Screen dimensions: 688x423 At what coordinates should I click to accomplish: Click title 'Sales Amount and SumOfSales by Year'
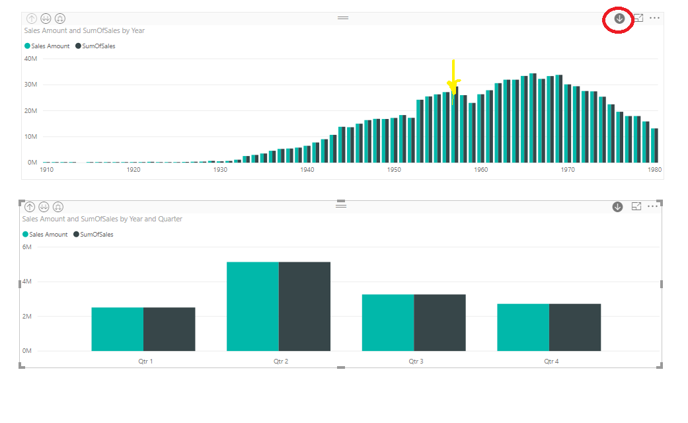point(84,30)
